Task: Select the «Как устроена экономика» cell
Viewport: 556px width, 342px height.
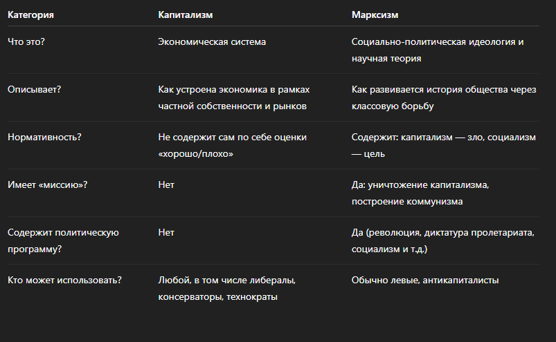Action: [x=232, y=97]
